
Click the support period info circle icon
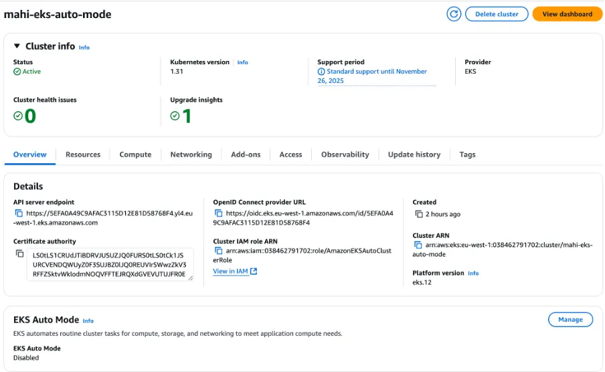pos(321,72)
